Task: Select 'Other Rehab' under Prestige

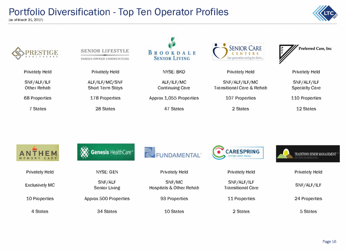Action: point(37,88)
